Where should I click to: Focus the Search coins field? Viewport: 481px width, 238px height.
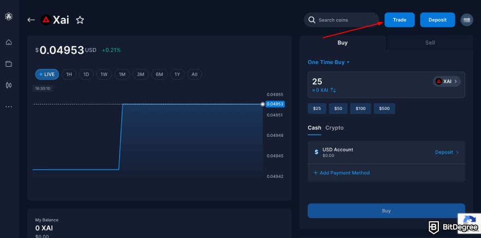click(342, 20)
